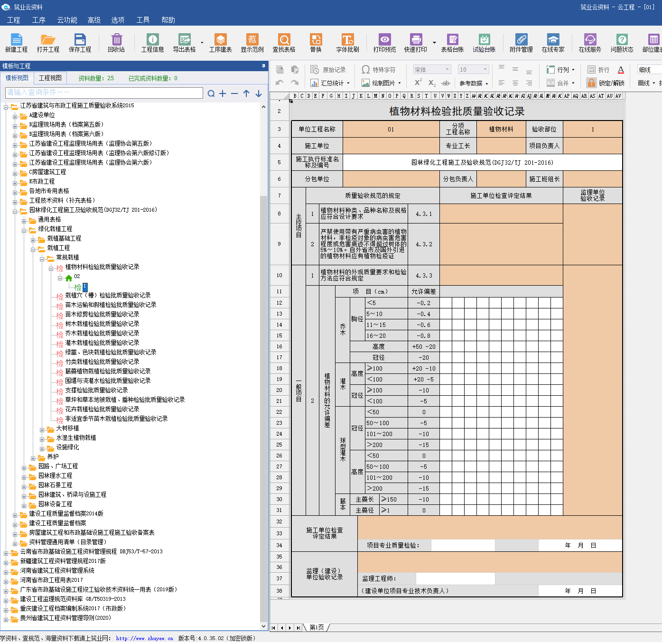Expand the 园路、广场工程 node
The image size is (662, 642).
point(24,467)
